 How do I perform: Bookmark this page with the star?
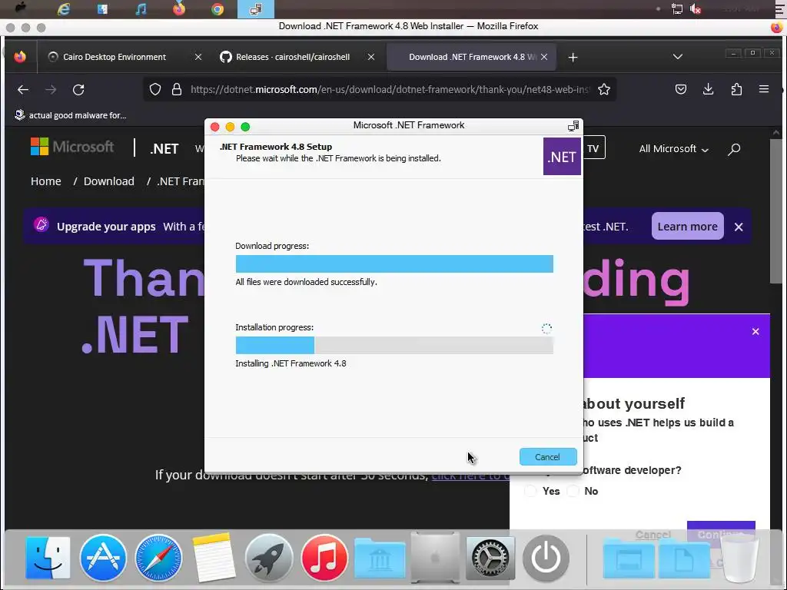click(604, 90)
